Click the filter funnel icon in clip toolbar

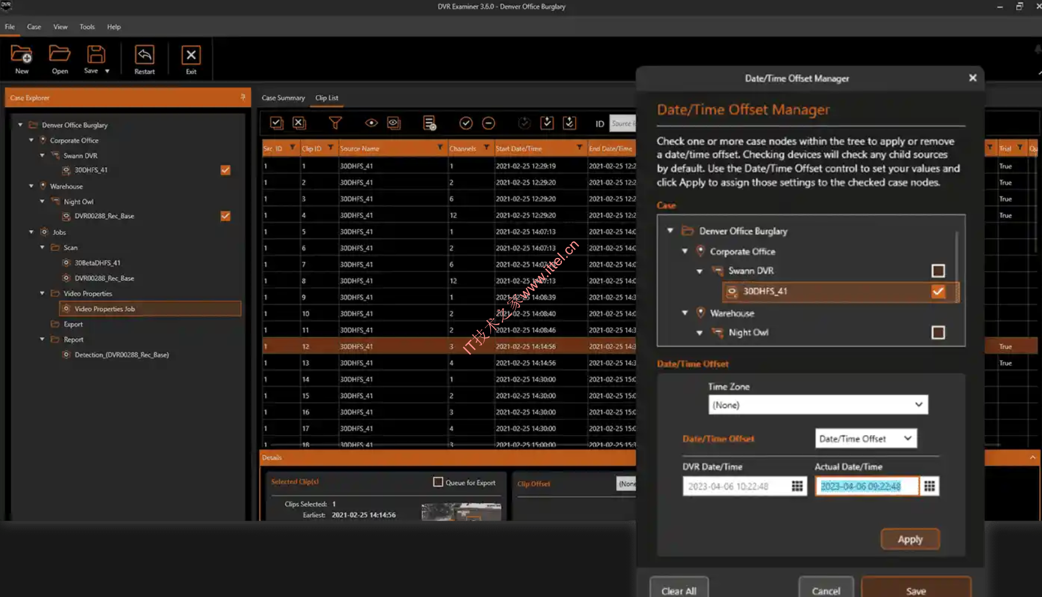pos(335,123)
